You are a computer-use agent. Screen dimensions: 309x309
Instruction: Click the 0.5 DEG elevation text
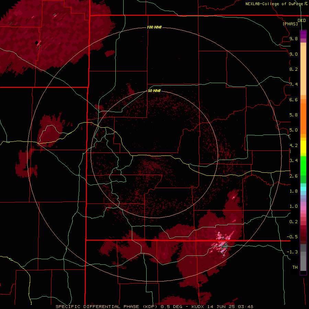click(x=172, y=307)
